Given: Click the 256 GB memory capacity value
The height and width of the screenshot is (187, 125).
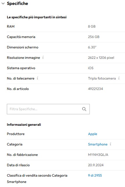Looking at the screenshot, I should point(94,37).
